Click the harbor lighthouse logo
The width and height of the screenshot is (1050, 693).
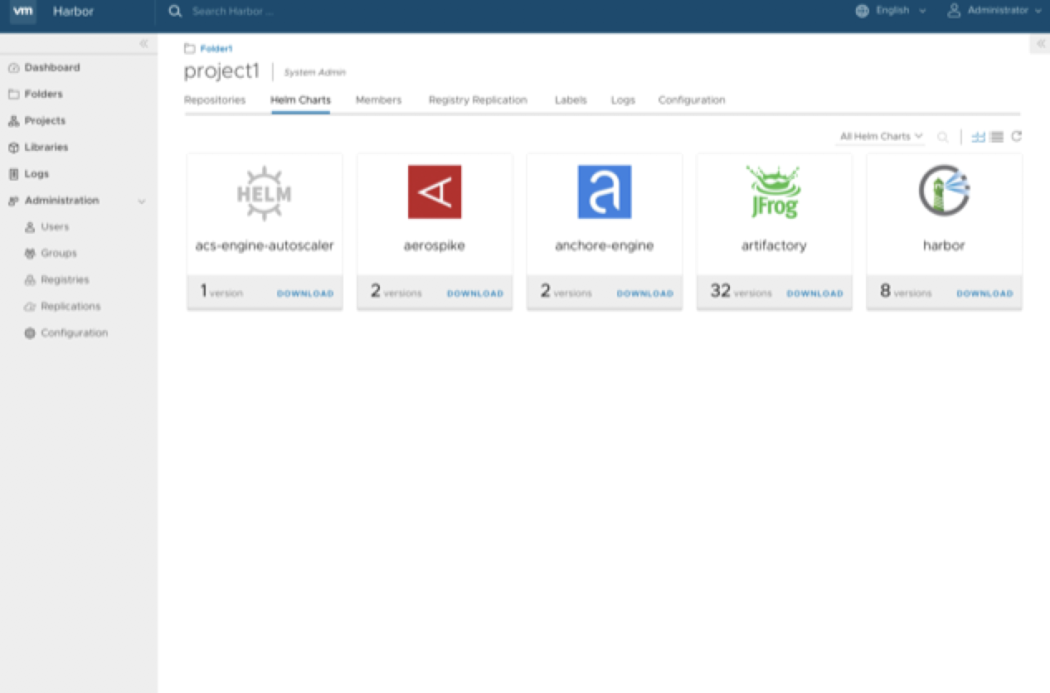tap(945, 191)
